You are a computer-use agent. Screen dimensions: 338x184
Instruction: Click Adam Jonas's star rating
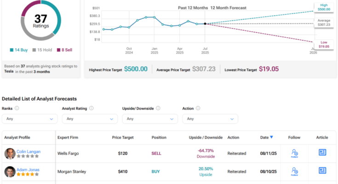coord(28,174)
